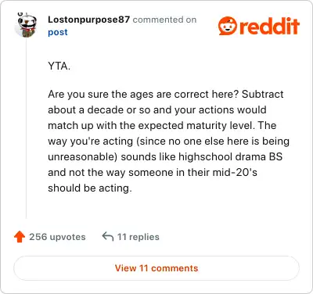313x294 pixels.
Task: Click "Subtract" in the comment body
Action: pos(262,94)
